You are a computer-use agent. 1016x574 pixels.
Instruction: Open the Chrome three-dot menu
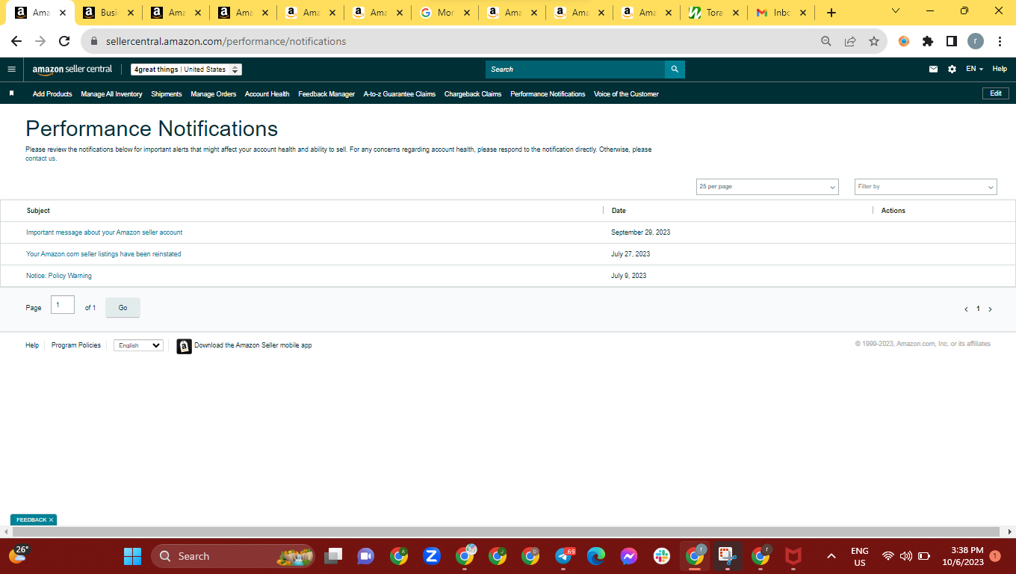tap(1000, 41)
